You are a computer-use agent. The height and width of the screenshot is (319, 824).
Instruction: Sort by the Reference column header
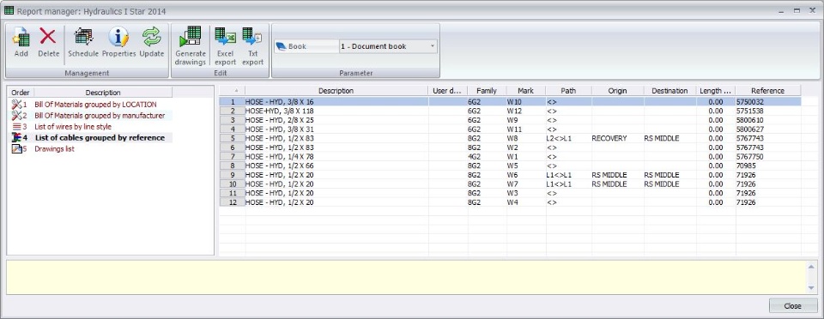point(767,91)
